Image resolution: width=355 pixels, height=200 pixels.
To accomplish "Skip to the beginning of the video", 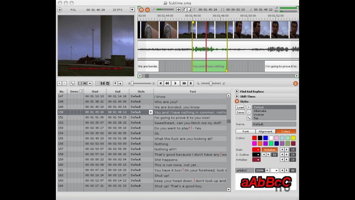I will [160, 83].
